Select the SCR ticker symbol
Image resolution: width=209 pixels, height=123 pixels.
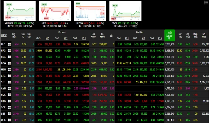[3, 107]
